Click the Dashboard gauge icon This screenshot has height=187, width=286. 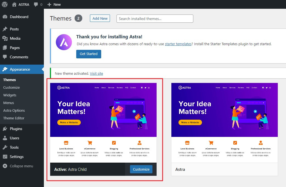pos(5,17)
